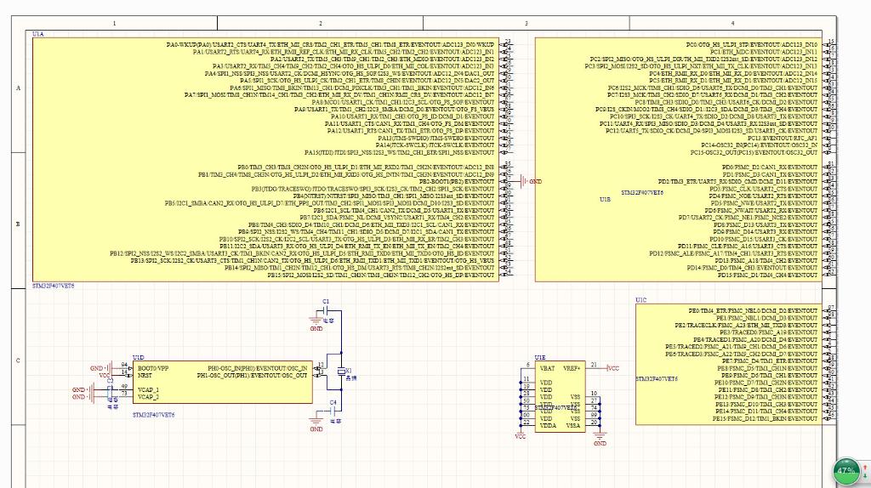Viewport: 871px width, 488px height.
Task: Select the U1D designator label
Action: tap(139, 358)
